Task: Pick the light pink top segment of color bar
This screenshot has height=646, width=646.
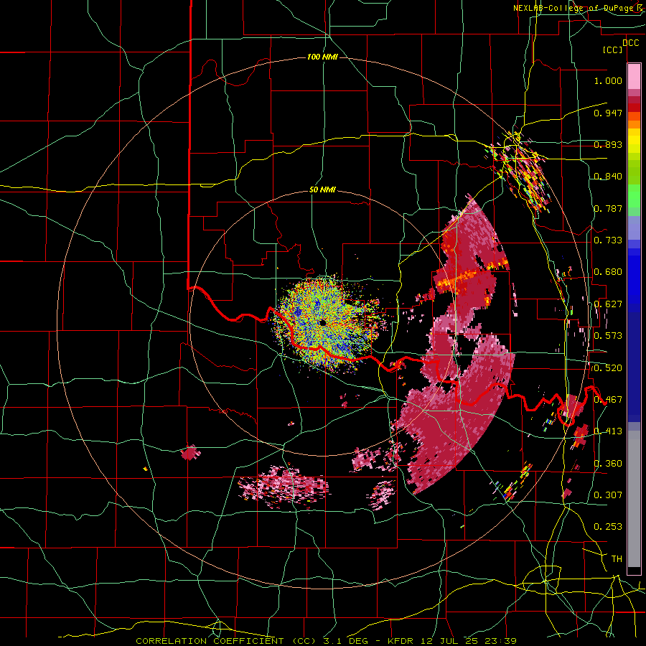Action: click(x=634, y=76)
